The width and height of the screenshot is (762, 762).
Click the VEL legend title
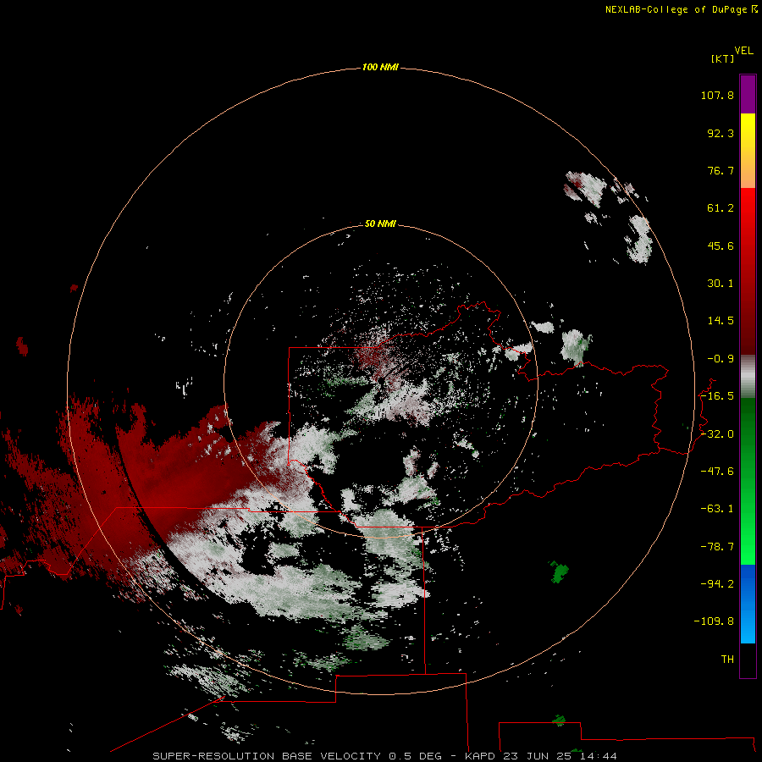coord(743,51)
